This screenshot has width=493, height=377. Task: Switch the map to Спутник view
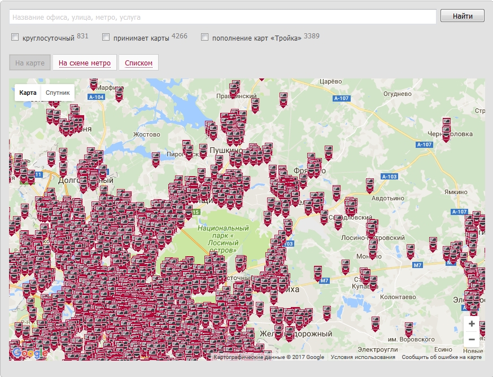point(58,93)
